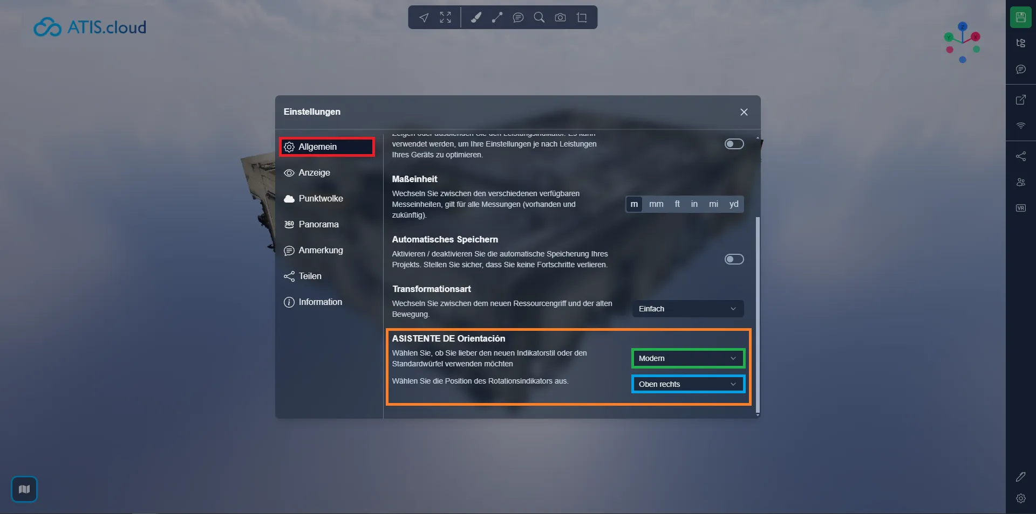Open the Panorama settings section
Image resolution: width=1036 pixels, height=514 pixels.
click(x=318, y=224)
